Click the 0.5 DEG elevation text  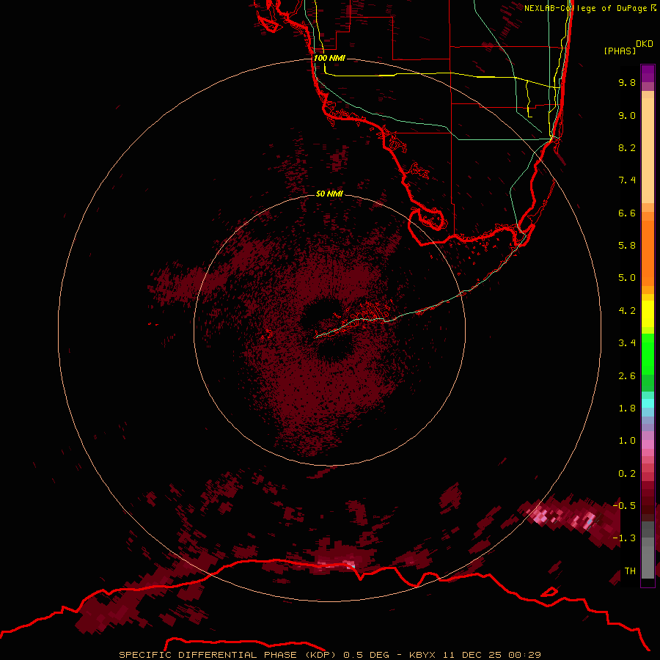(367, 655)
